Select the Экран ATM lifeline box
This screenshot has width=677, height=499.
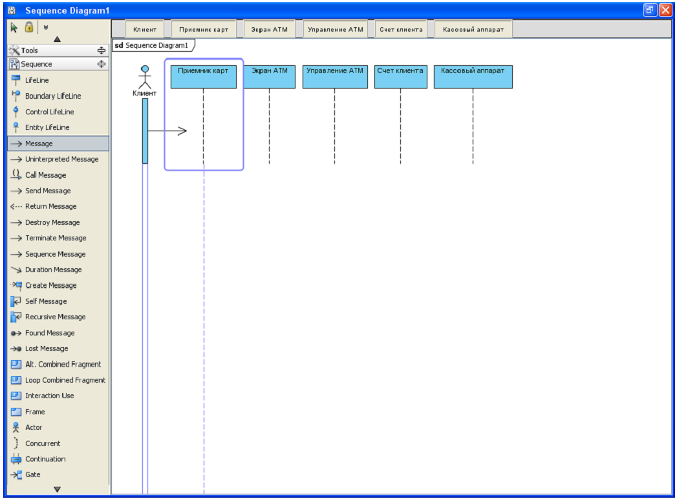[270, 77]
